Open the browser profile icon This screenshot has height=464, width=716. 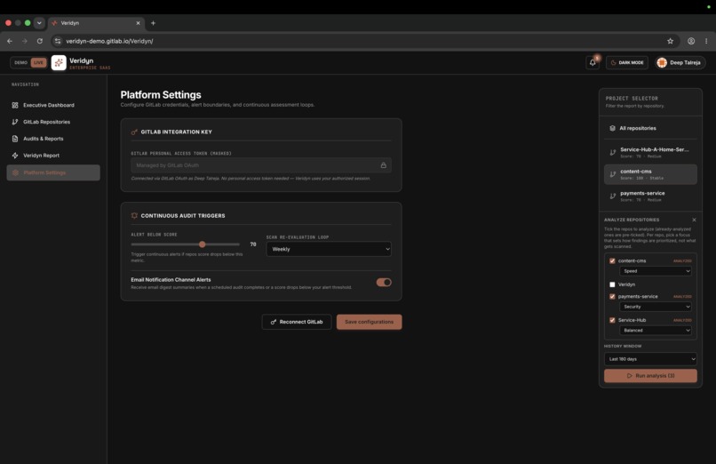(x=691, y=41)
